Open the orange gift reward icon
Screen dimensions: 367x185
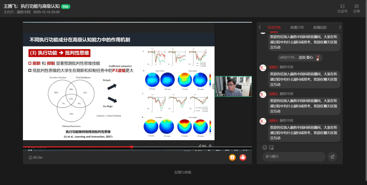[232, 157]
